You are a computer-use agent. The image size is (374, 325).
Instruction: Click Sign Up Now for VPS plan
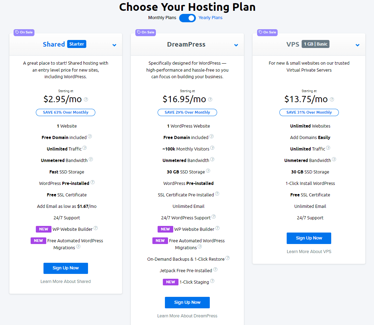tap(309, 238)
